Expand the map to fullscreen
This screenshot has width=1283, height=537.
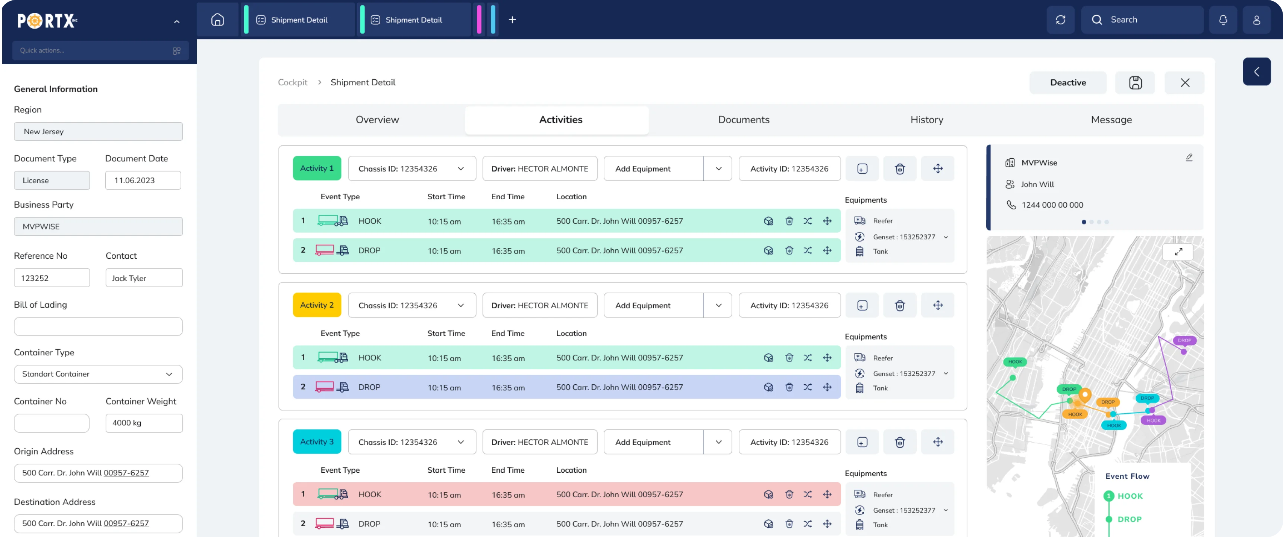(x=1178, y=252)
